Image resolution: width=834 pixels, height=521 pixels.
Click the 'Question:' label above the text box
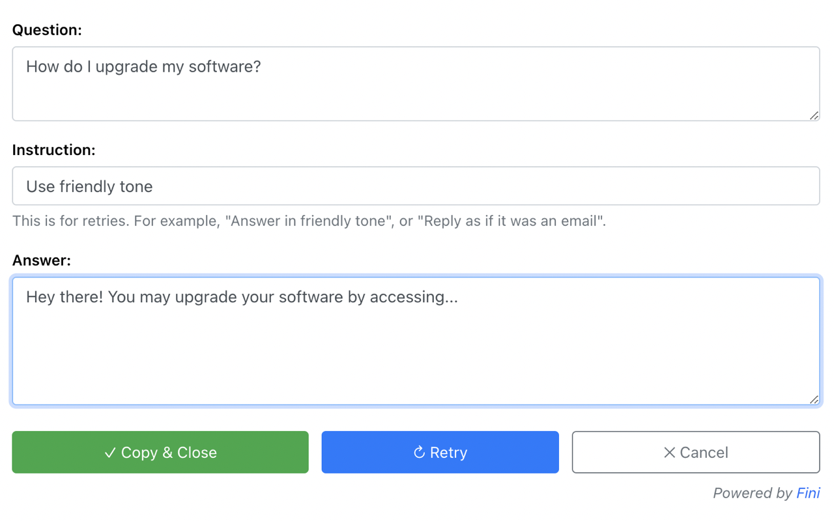(46, 30)
